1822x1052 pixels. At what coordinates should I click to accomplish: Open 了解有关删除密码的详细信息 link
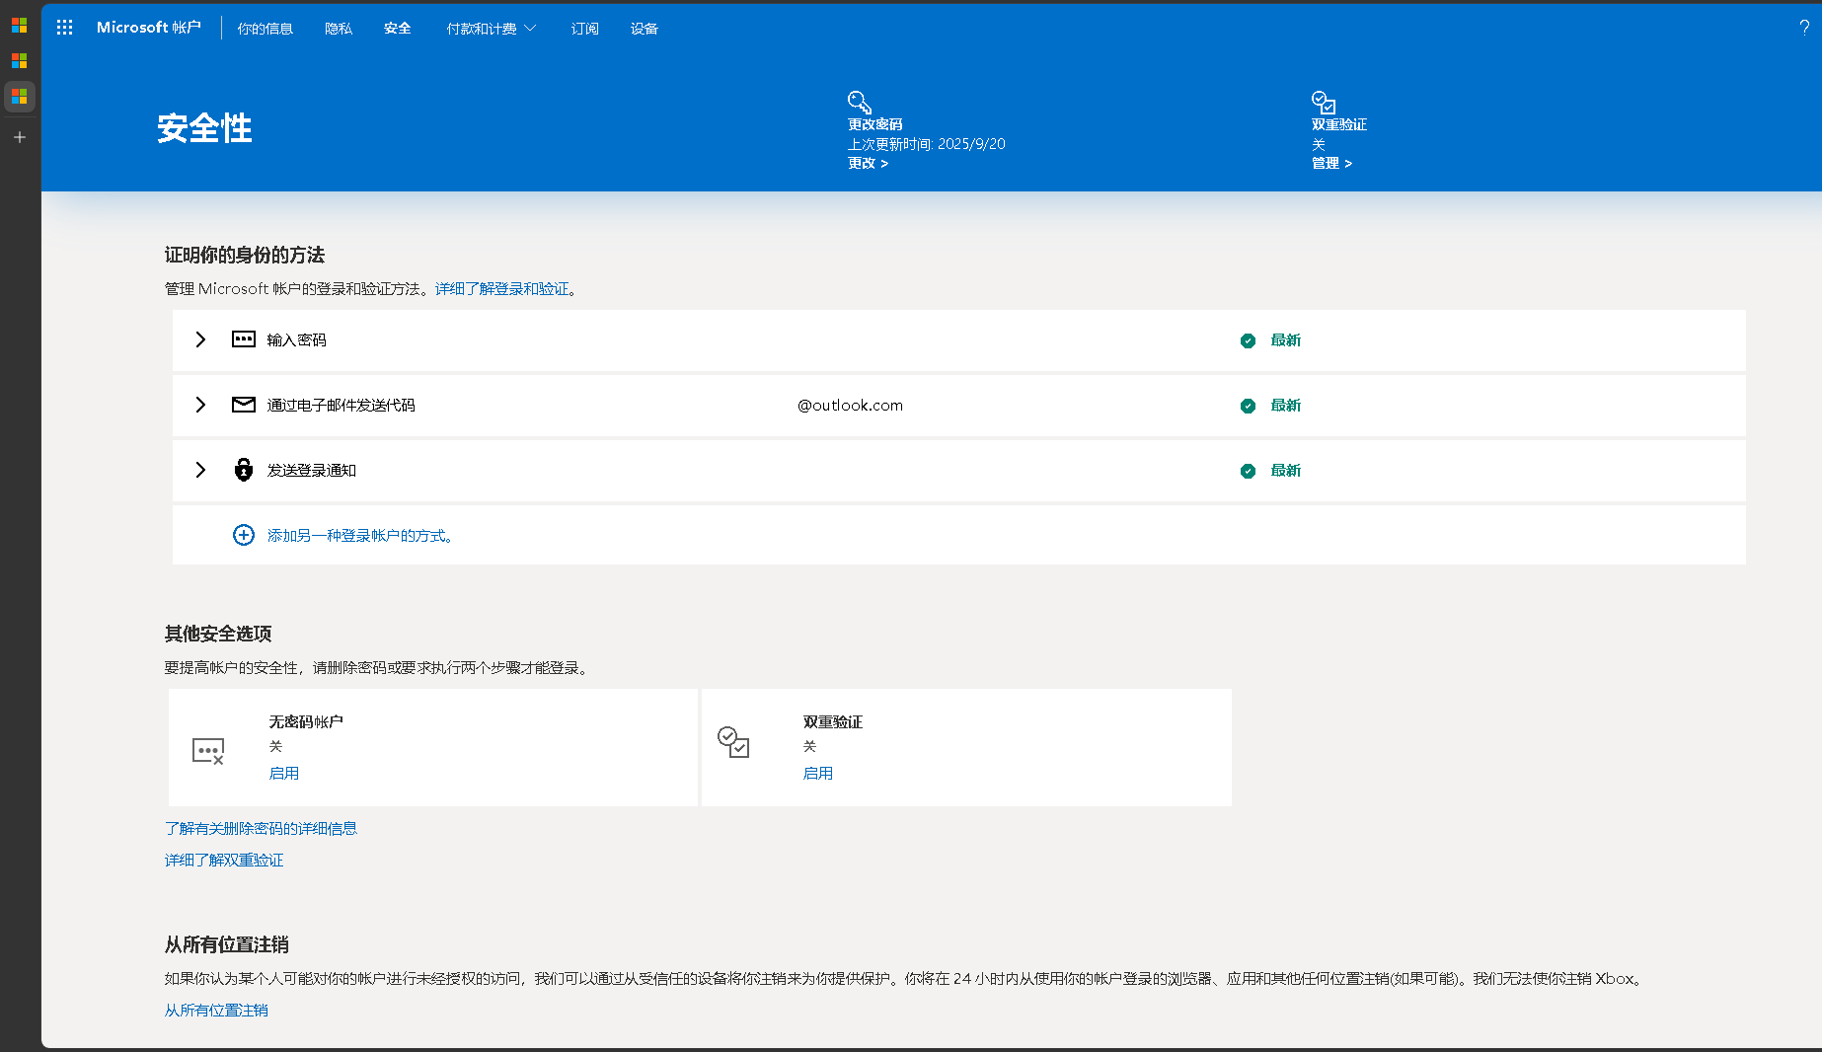[x=261, y=828]
